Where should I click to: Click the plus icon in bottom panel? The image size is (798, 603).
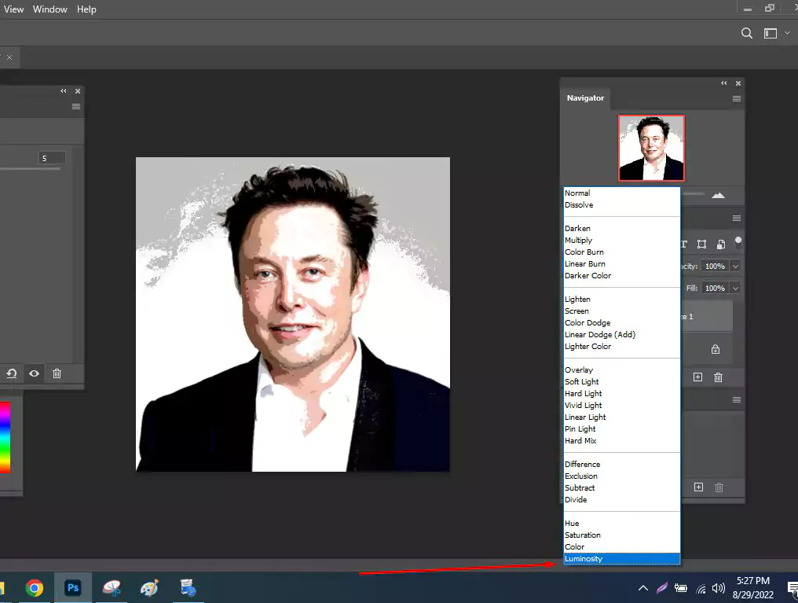(x=699, y=487)
